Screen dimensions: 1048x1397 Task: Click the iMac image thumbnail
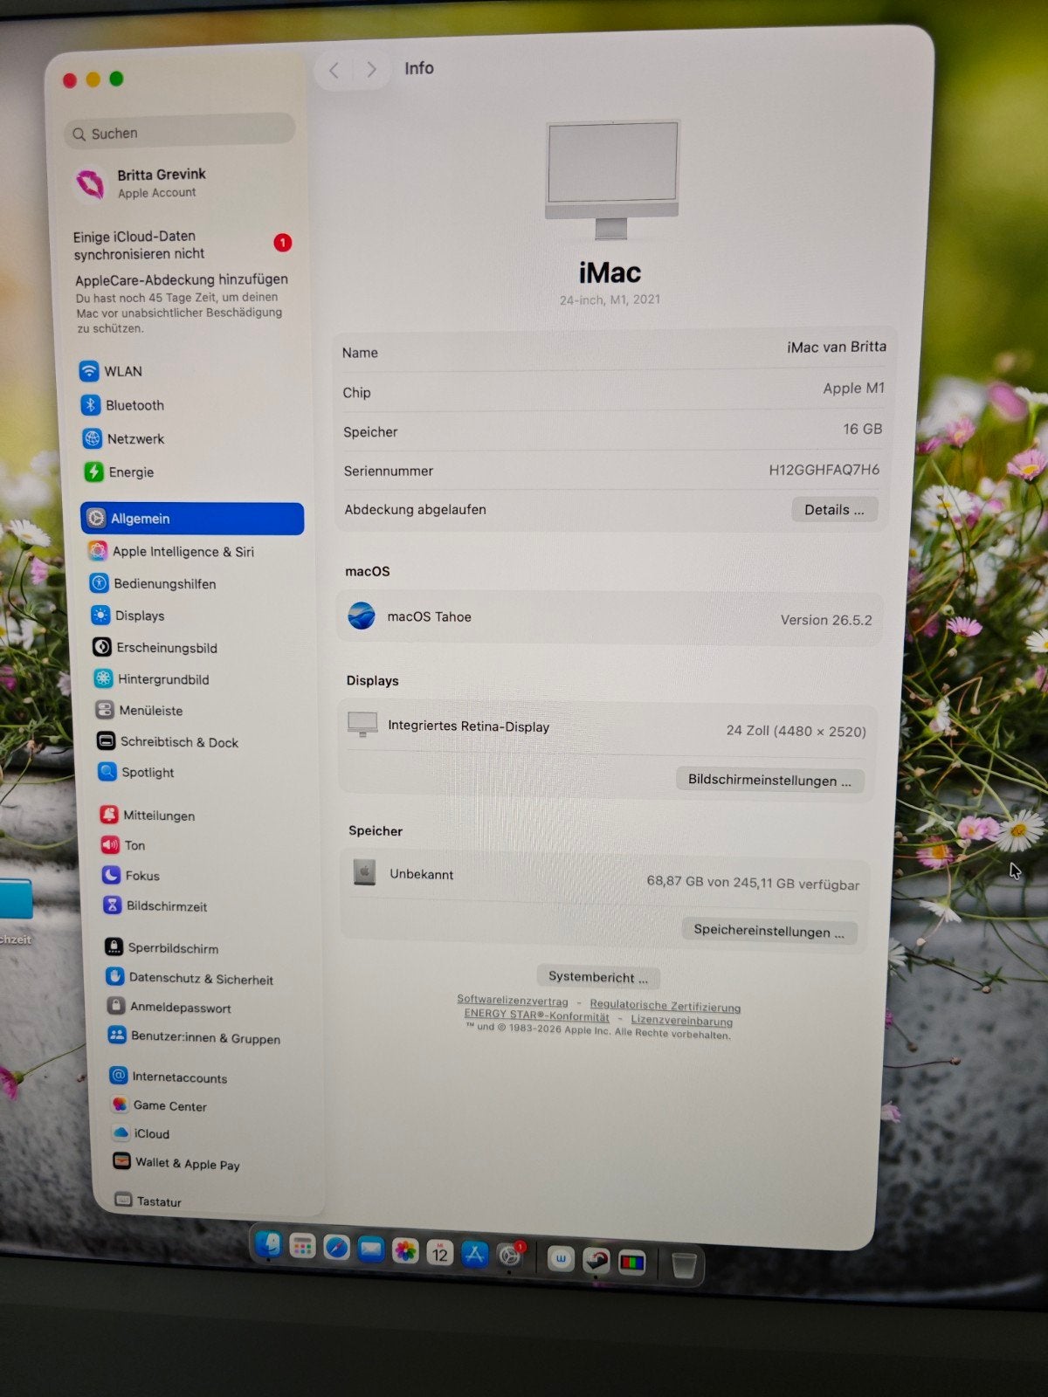(612, 180)
